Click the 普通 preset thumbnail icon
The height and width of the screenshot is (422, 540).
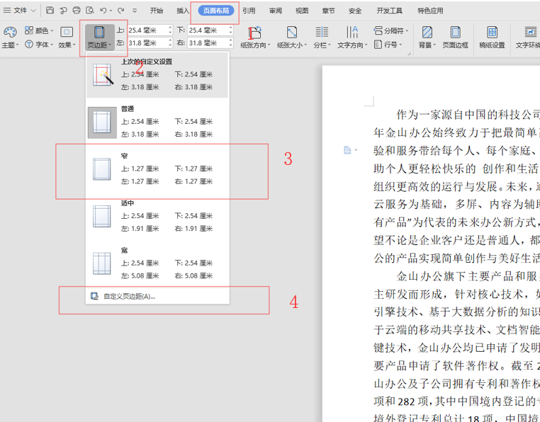(102, 122)
